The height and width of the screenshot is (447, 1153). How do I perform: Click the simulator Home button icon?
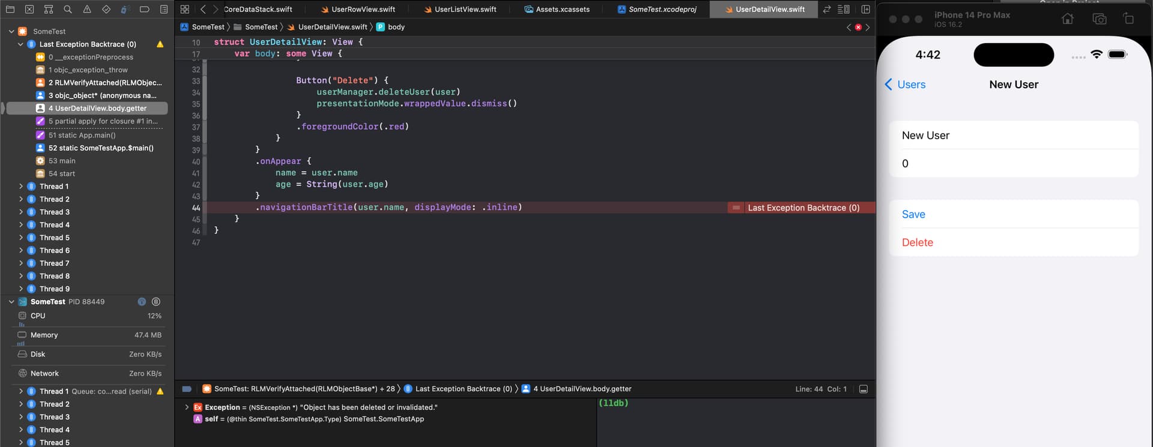[x=1067, y=19]
